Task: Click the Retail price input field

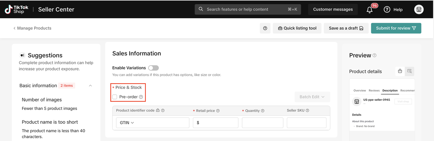Action: [x=216, y=123]
